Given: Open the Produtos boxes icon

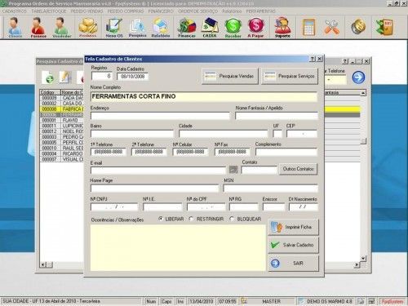Looking at the screenshot, I should [88, 27].
